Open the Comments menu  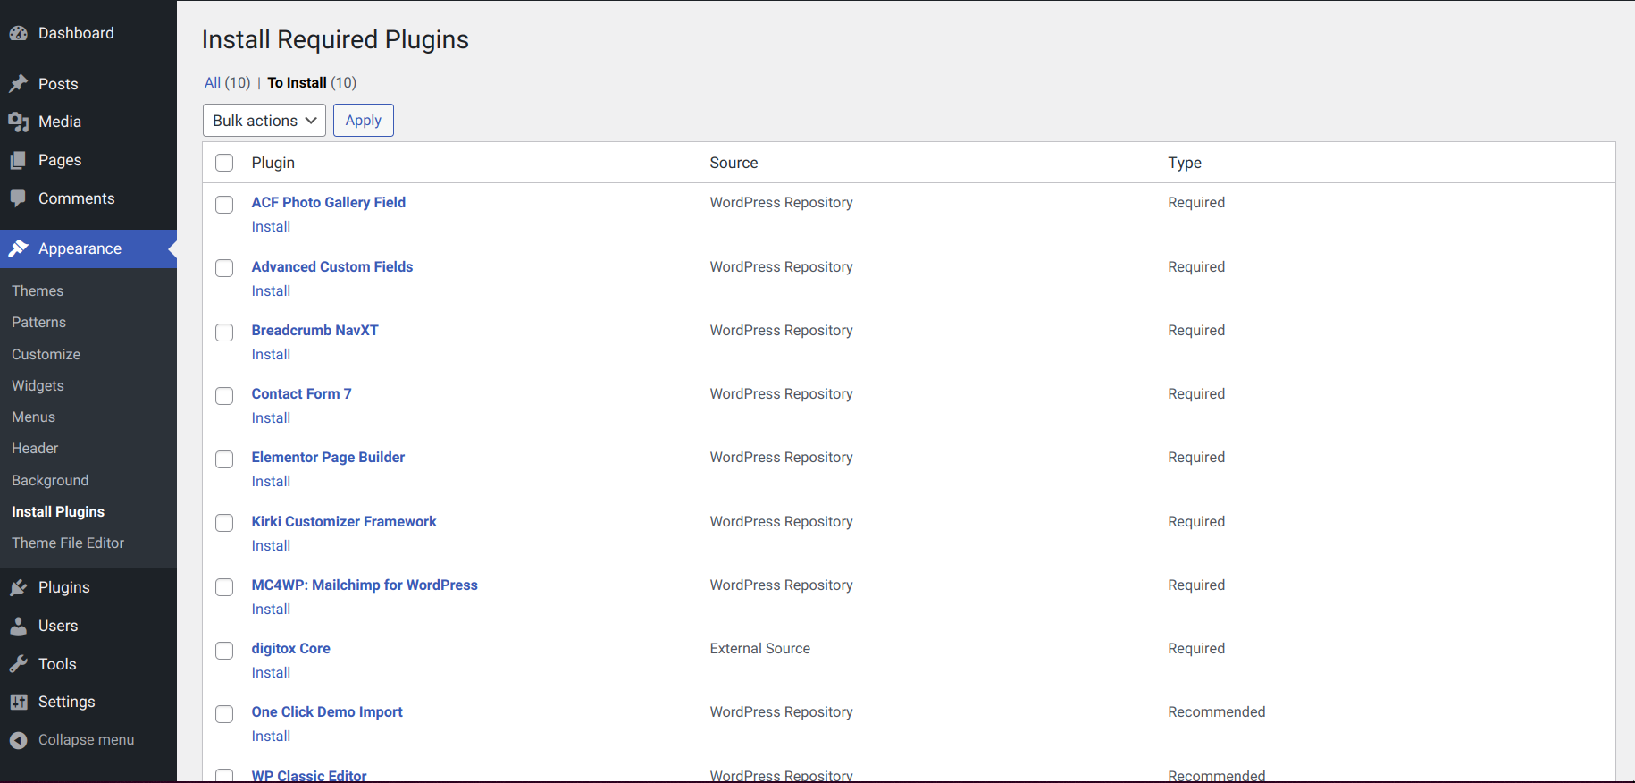click(76, 198)
